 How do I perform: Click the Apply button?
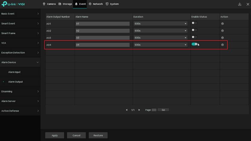pyautogui.click(x=55, y=135)
